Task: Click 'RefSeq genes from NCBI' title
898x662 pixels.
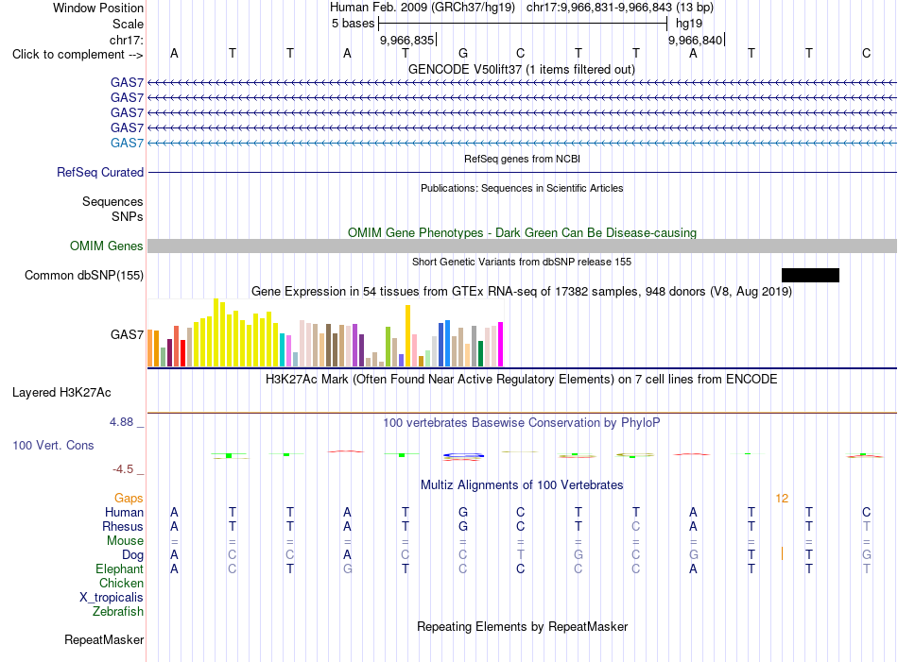Action: point(523,159)
